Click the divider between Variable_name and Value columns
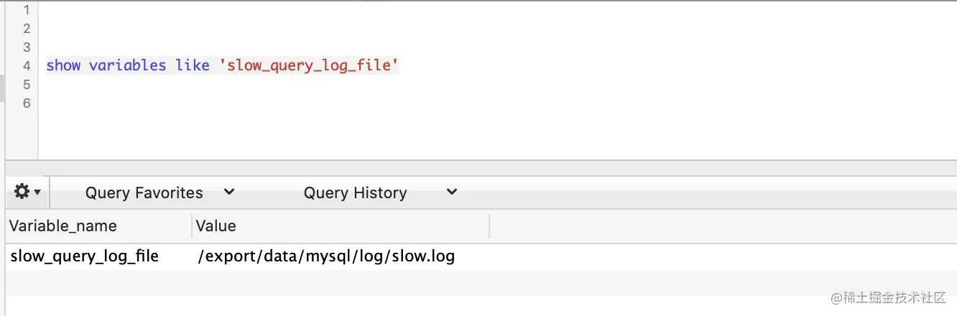The image size is (957, 316). click(192, 226)
